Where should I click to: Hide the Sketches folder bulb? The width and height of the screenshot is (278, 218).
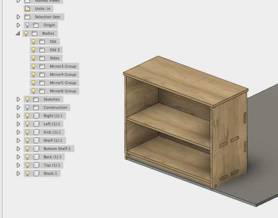point(27,99)
